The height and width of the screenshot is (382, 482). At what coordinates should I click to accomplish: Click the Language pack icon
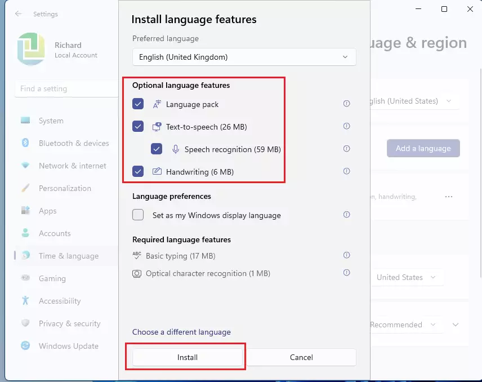point(157,104)
